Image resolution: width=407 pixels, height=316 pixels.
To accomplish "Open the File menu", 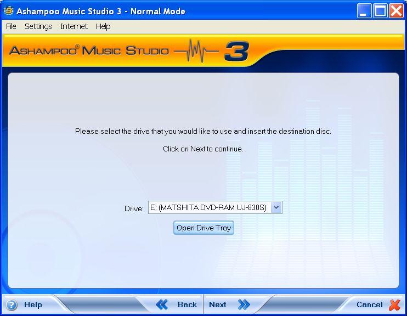I will pyautogui.click(x=11, y=26).
